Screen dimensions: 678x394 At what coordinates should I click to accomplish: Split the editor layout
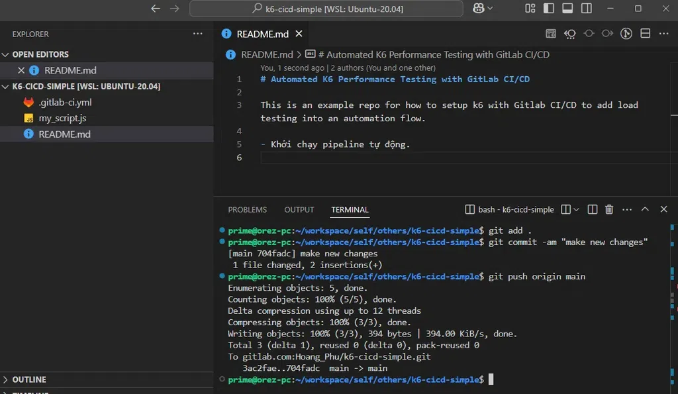(x=645, y=33)
